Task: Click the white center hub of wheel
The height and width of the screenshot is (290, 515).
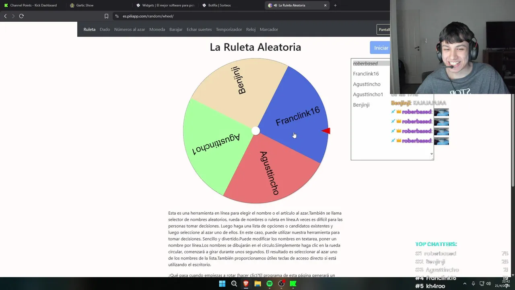Action: (x=255, y=130)
